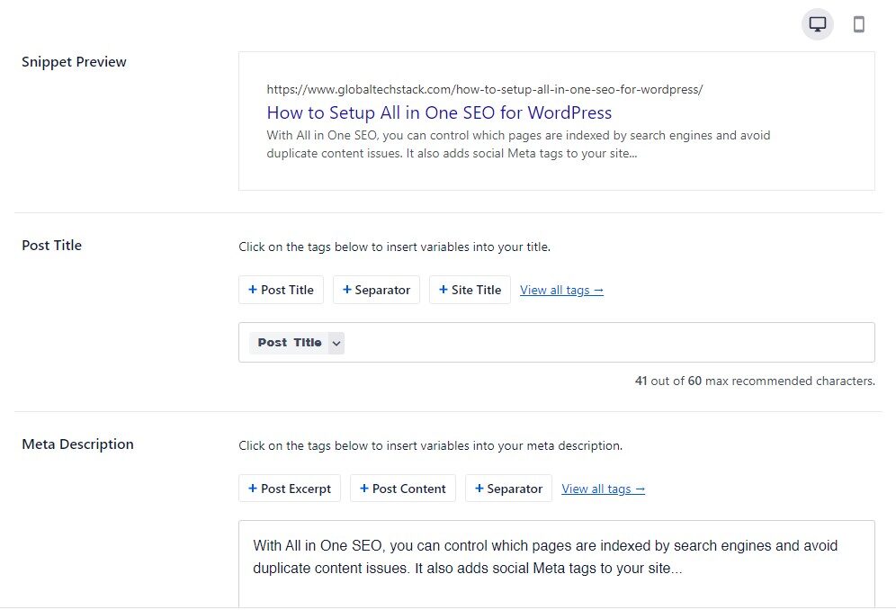Viewport: 896px width, 610px height.
Task: Add Separator tag in Meta Description section
Action: click(508, 489)
